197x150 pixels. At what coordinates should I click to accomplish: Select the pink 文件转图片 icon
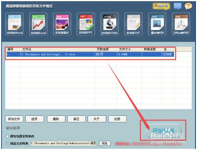[x=62, y=24]
